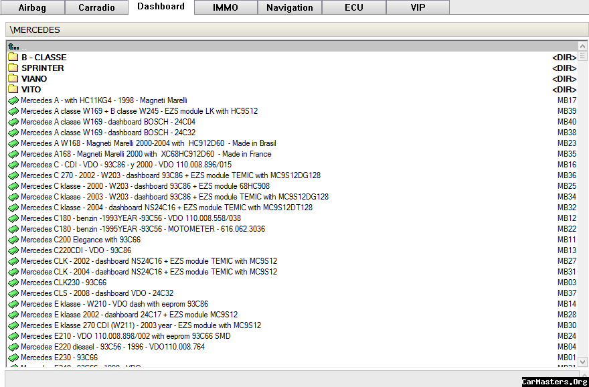Select entry code MB17
This screenshot has height=387, width=589.
pos(567,100)
